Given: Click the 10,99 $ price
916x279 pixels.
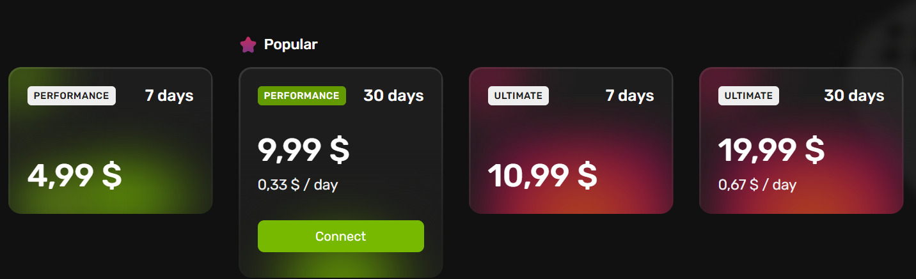Looking at the screenshot, I should (x=542, y=176).
